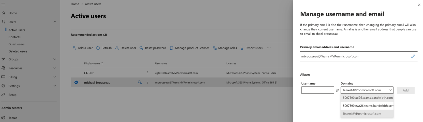Deselect the michael brousseau row checkmark

coord(76,82)
